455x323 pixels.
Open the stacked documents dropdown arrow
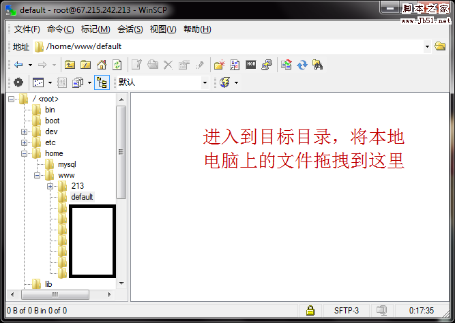[x=89, y=83]
